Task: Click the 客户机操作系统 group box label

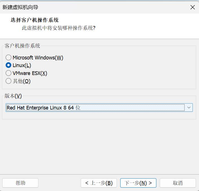Action: pyautogui.click(x=22, y=46)
